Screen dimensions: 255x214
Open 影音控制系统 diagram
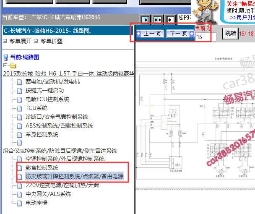pos(42,167)
